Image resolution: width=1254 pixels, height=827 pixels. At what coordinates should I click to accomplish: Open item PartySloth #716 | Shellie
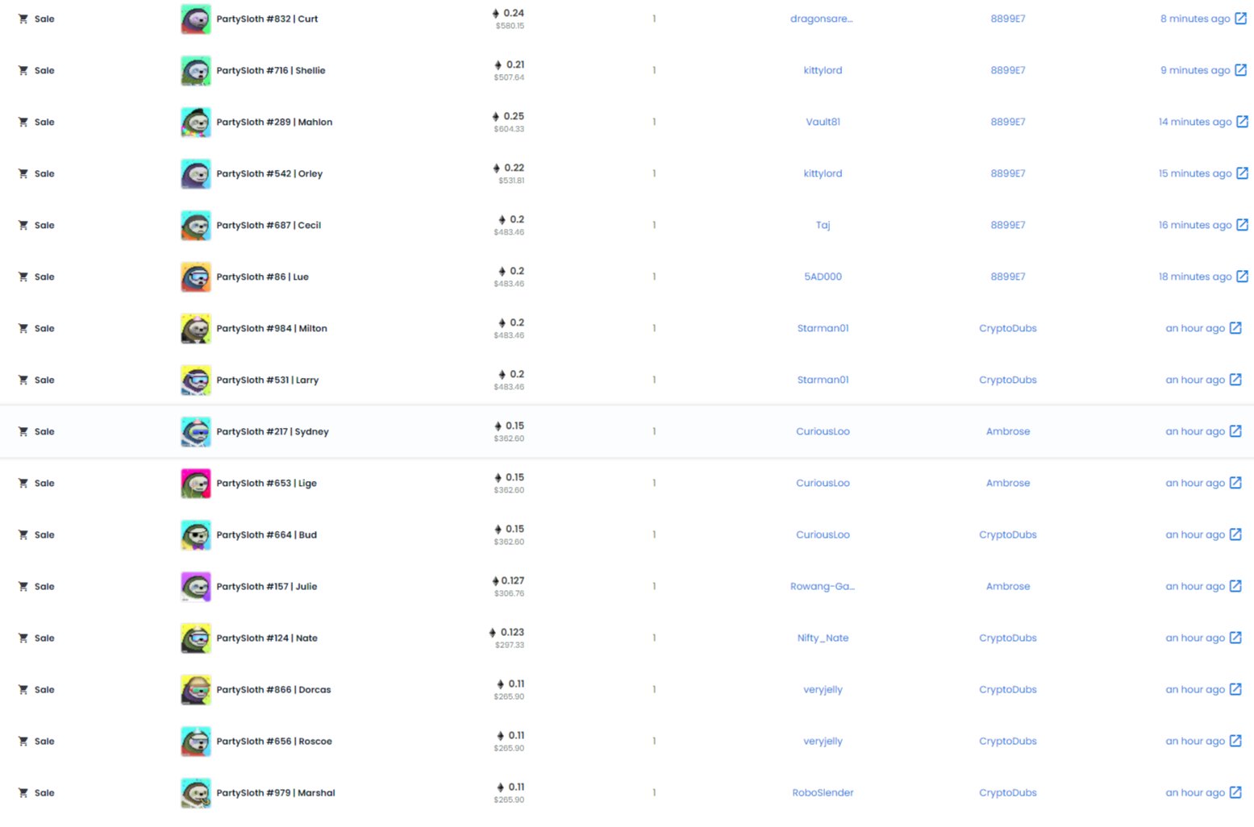tap(271, 70)
